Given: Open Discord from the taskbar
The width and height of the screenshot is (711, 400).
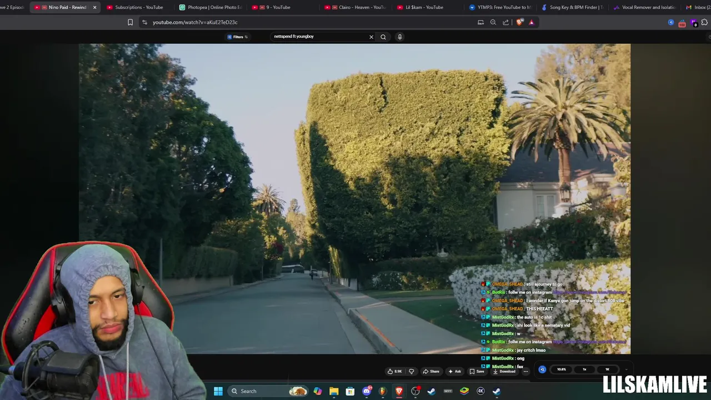Looking at the screenshot, I should click(x=367, y=391).
